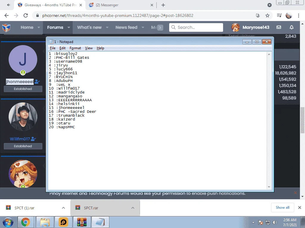This screenshot has height=228, width=305.
Task: Open a new browser tab
Action: pyautogui.click(x=163, y=5)
